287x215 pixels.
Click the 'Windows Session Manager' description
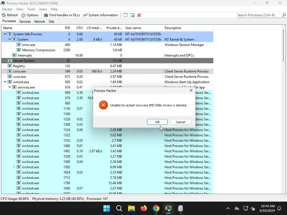coord(184,45)
